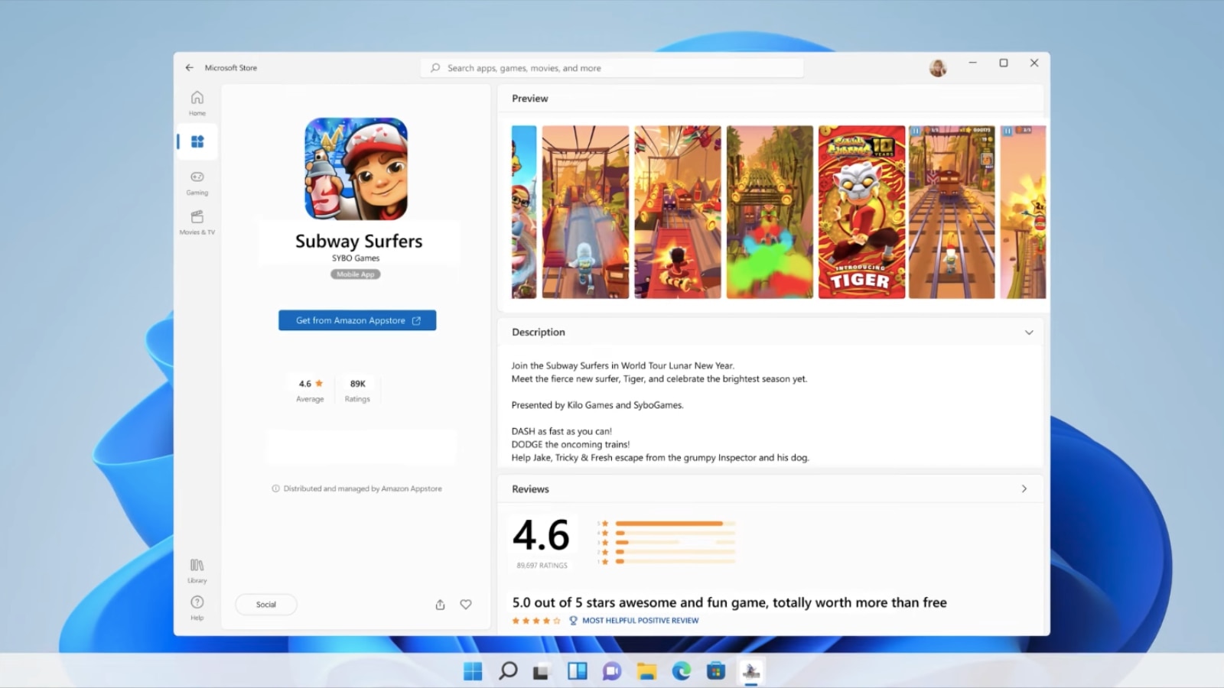Click the search field for apps and games
This screenshot has width=1224, height=688.
pyautogui.click(x=612, y=67)
